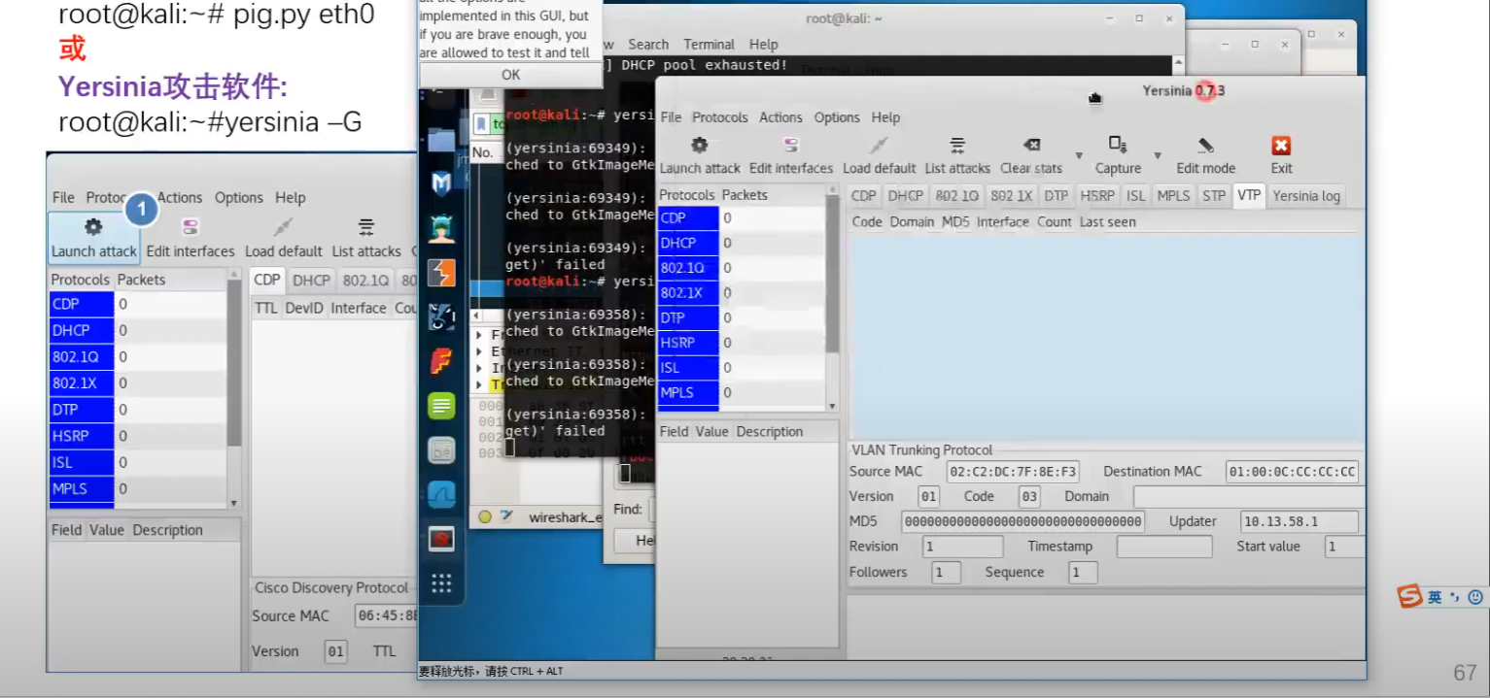Click the Revision input field
The width and height of the screenshot is (1490, 698).
click(962, 547)
